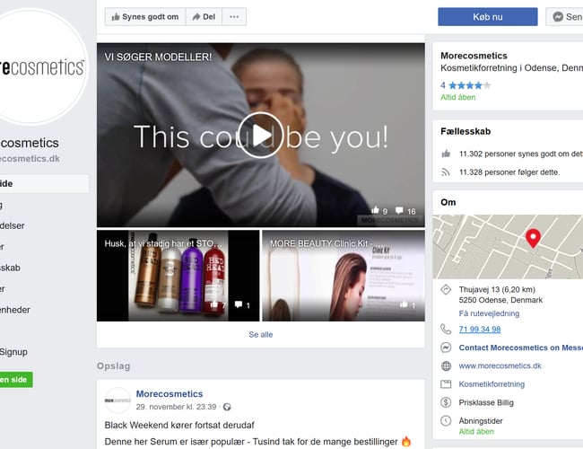This screenshot has height=449, width=583.
Task: Open the three-dots more options menu
Action: [234, 17]
